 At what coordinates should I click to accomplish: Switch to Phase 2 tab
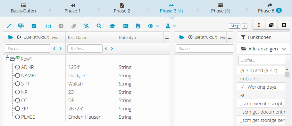[x=122, y=8]
